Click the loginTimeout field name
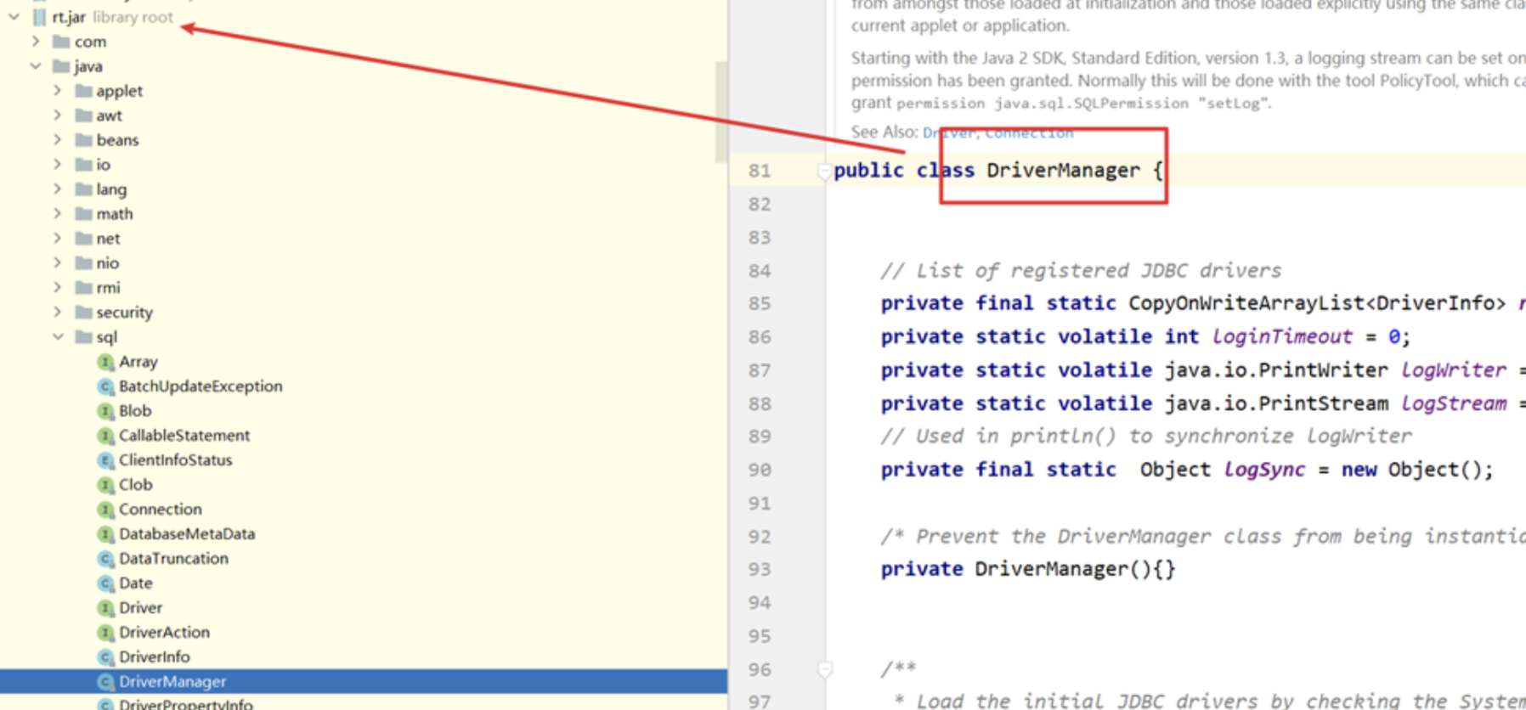The height and width of the screenshot is (710, 1526). click(x=1281, y=337)
